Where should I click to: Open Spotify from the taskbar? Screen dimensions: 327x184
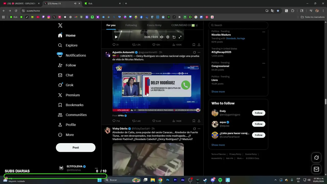tap(220, 180)
